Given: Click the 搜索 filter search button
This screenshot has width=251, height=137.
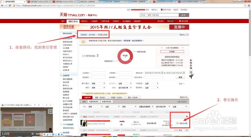Looking at the screenshot, I should (180, 77).
